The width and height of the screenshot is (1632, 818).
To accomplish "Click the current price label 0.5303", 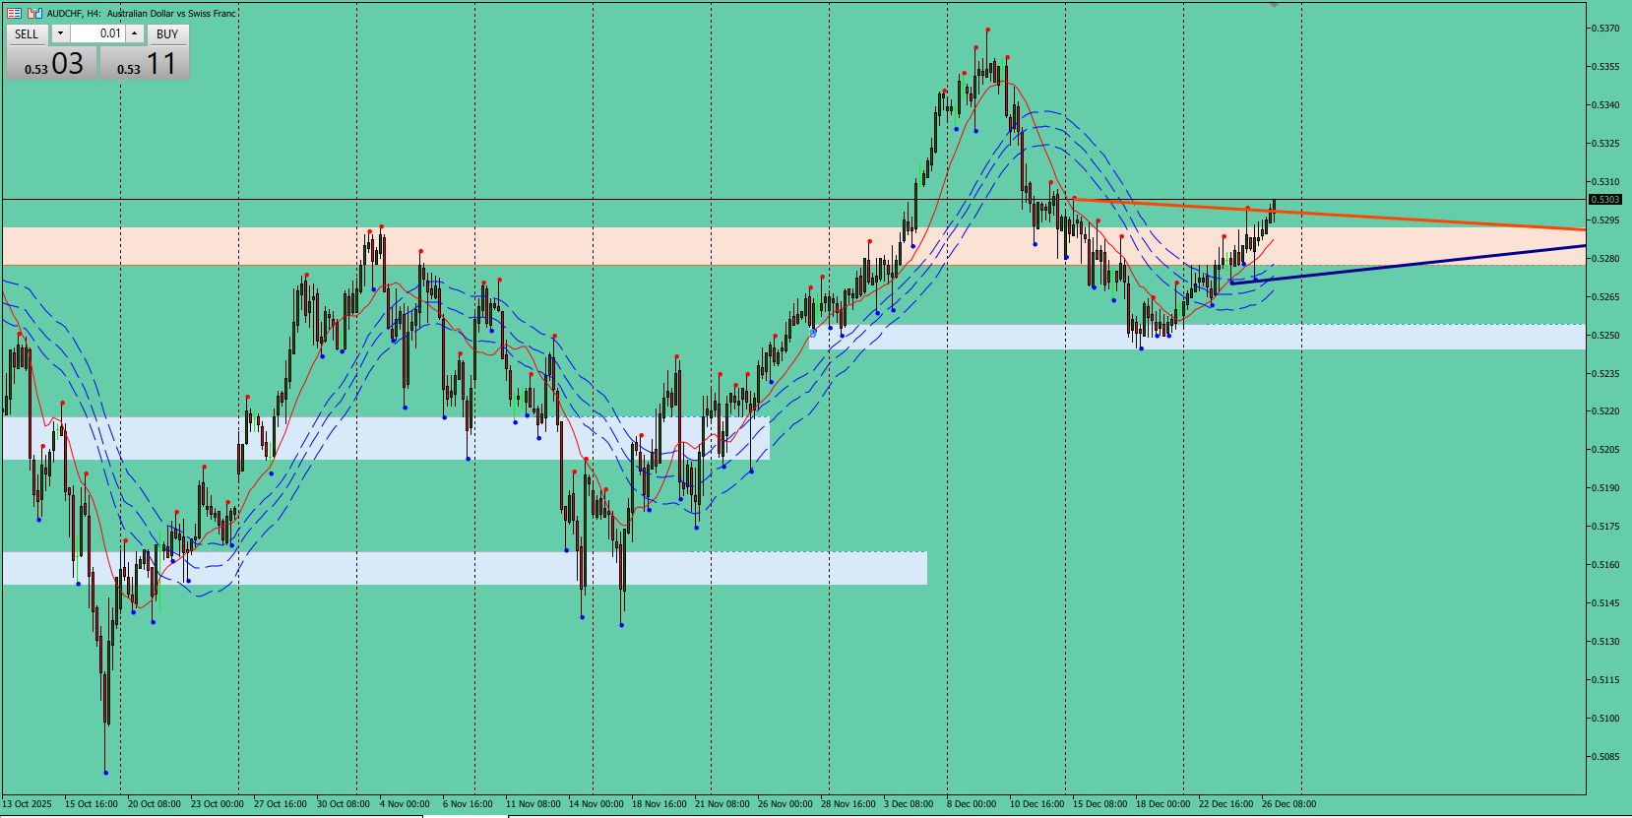I will pyautogui.click(x=1605, y=200).
